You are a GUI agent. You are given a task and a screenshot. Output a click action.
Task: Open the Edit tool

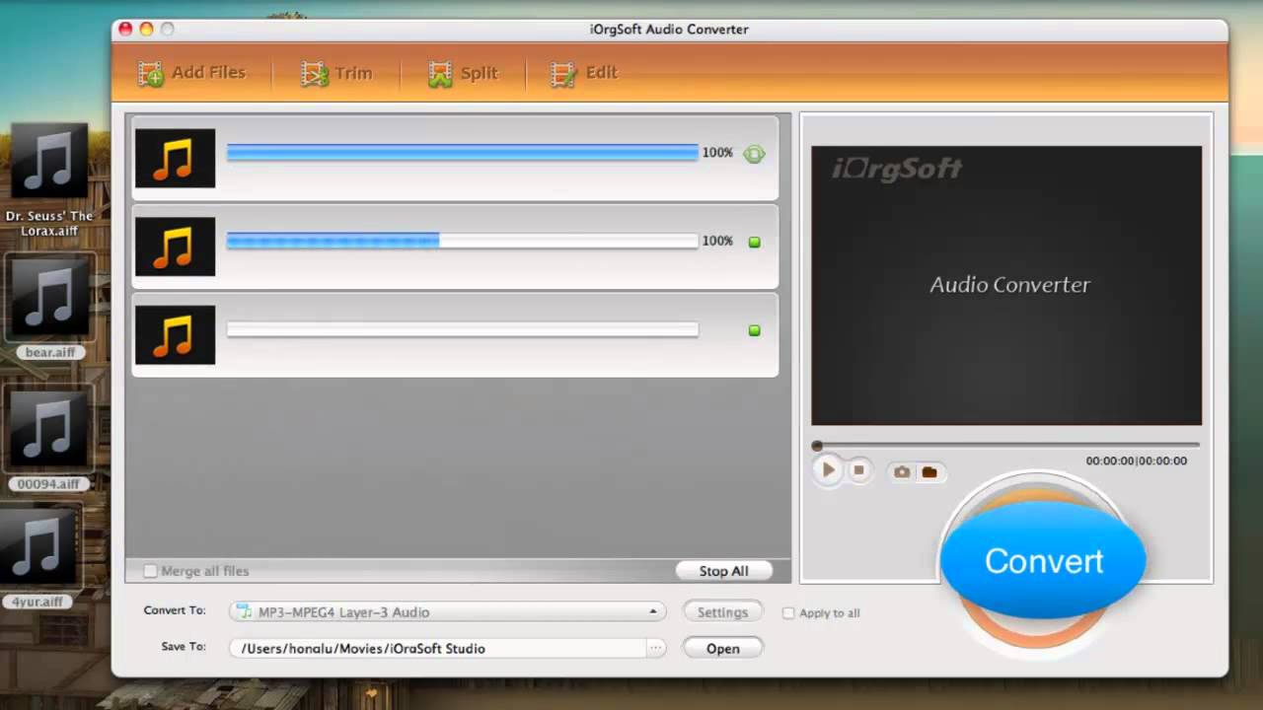[583, 73]
